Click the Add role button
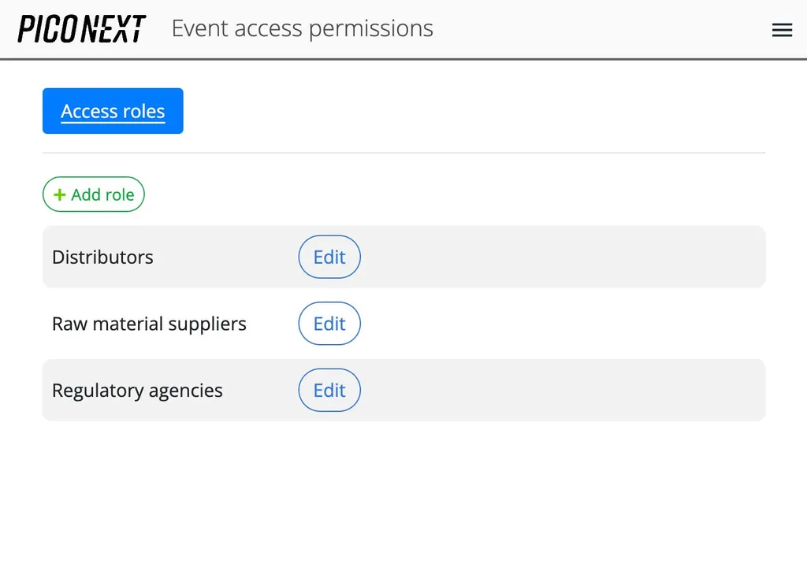Screen dimensions: 807x563 [93, 194]
